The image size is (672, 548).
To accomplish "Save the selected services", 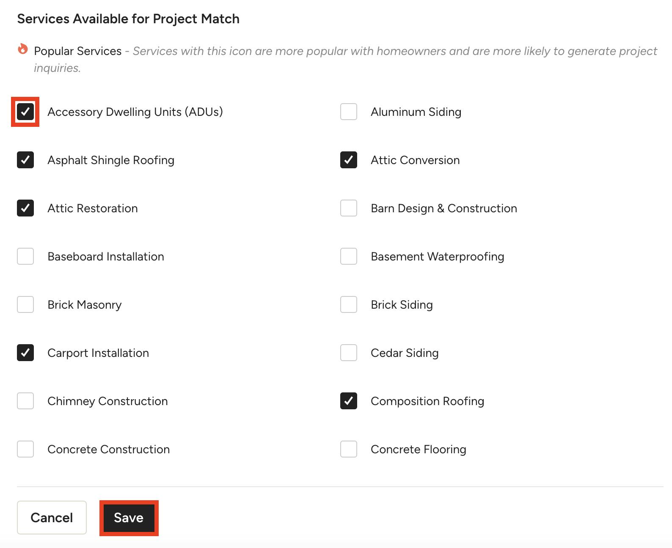I will (x=129, y=518).
